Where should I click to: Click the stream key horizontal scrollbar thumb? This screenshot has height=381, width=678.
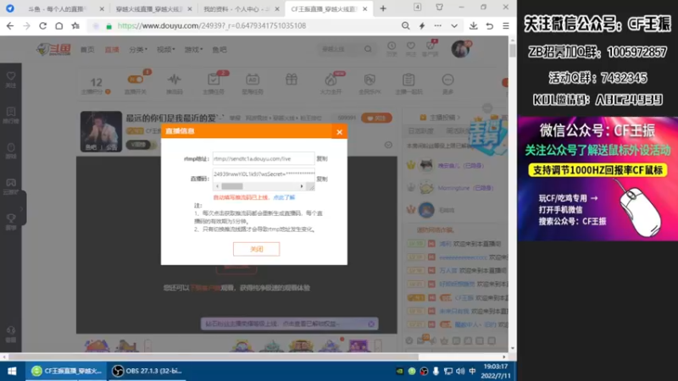(232, 186)
